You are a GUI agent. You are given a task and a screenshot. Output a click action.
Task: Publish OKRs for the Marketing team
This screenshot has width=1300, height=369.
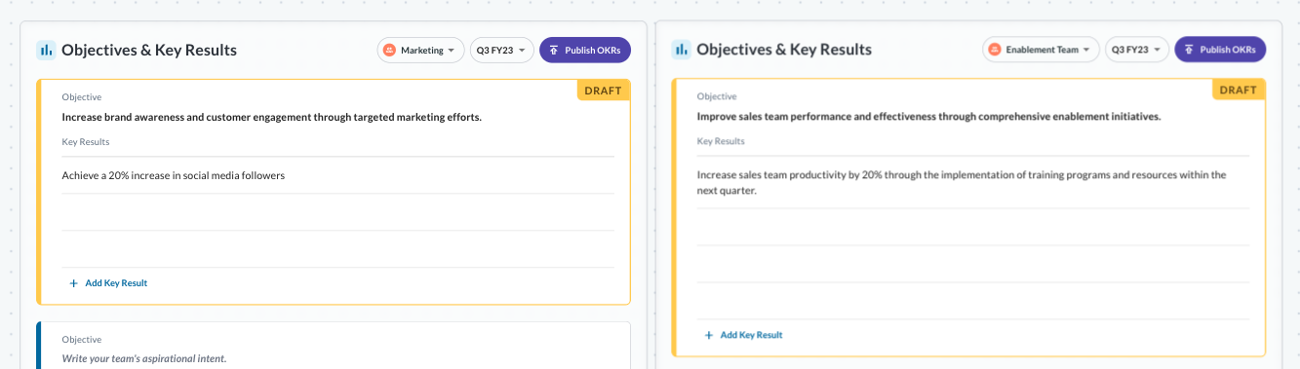tap(585, 50)
